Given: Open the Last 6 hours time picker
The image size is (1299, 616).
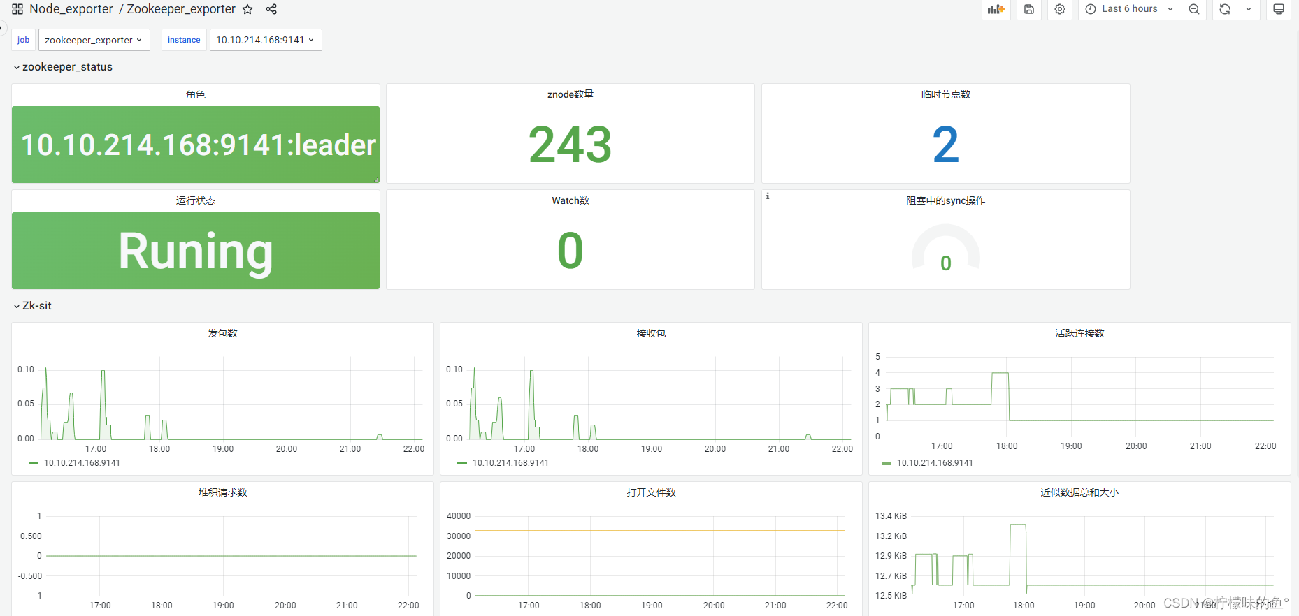Looking at the screenshot, I should (1130, 9).
